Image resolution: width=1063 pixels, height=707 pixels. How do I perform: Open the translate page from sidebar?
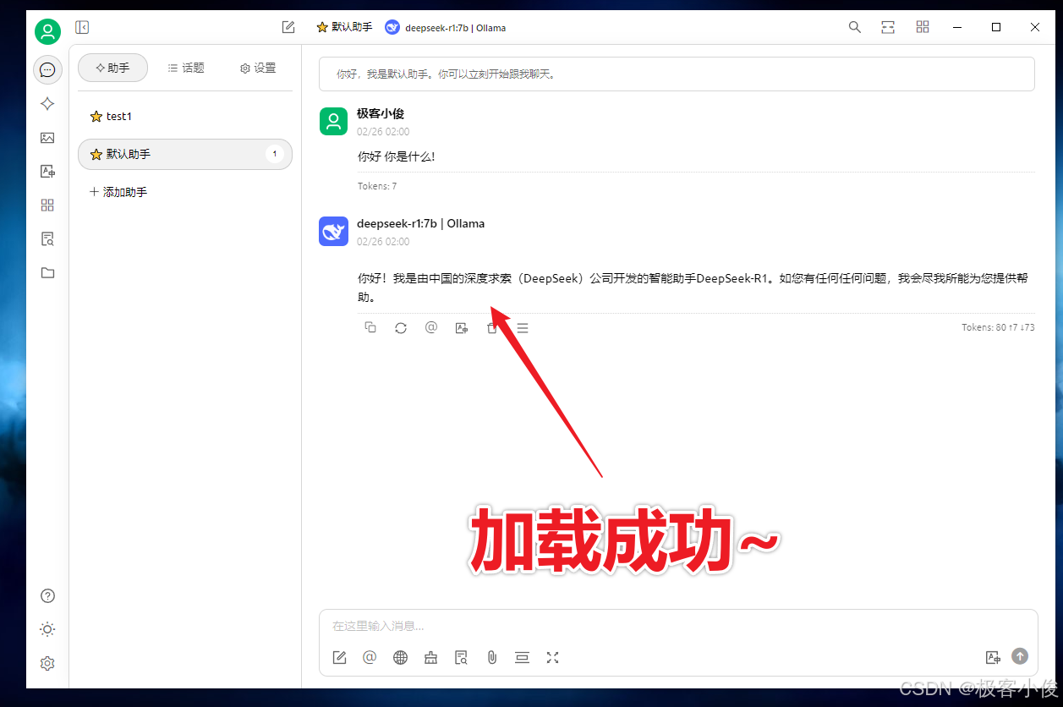click(47, 171)
